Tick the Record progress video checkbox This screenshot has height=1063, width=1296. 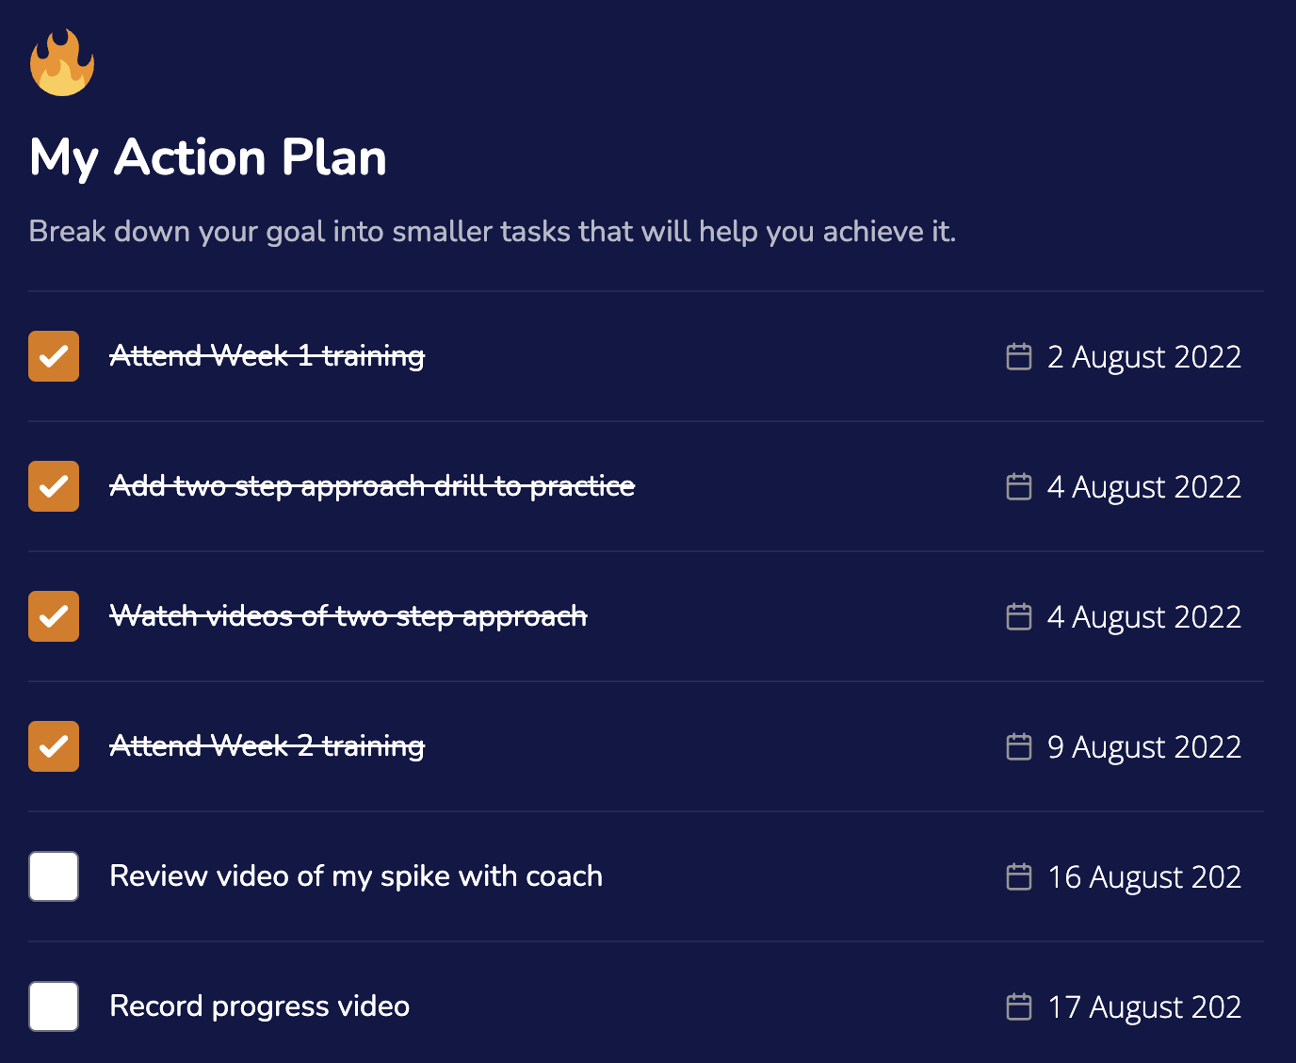54,1006
